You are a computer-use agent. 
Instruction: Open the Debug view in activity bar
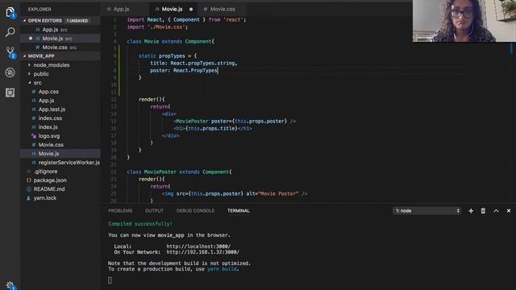click(x=10, y=72)
